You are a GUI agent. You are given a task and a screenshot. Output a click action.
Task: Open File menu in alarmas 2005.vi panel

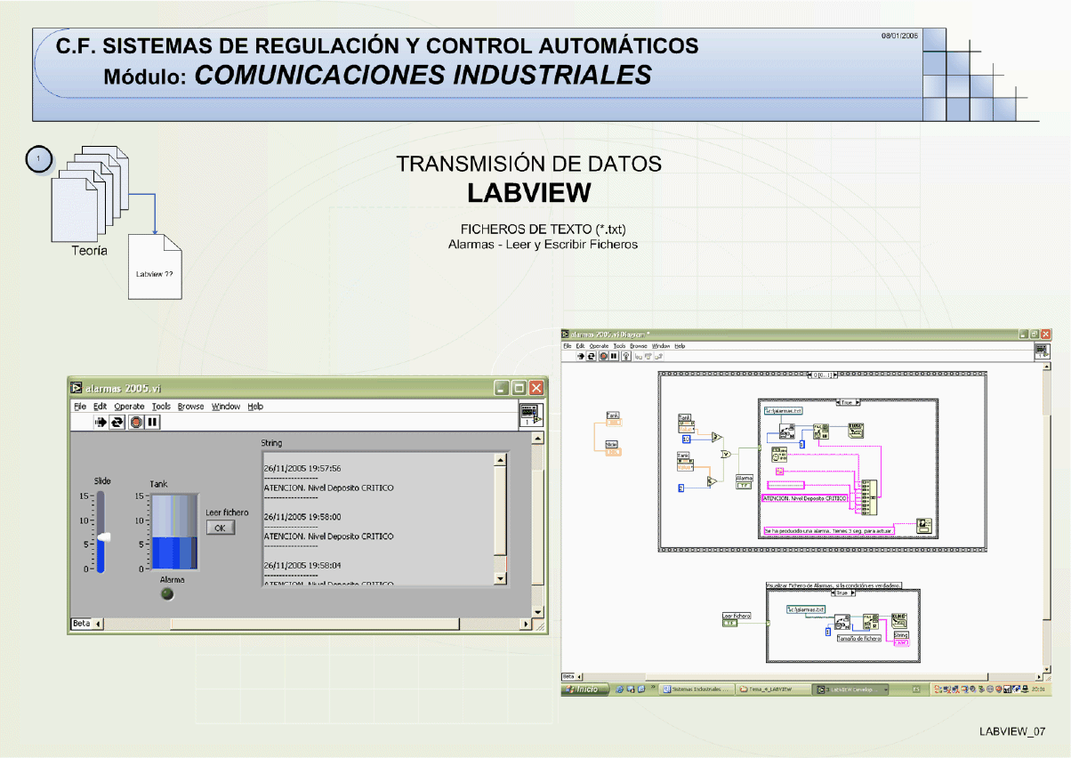[80, 407]
